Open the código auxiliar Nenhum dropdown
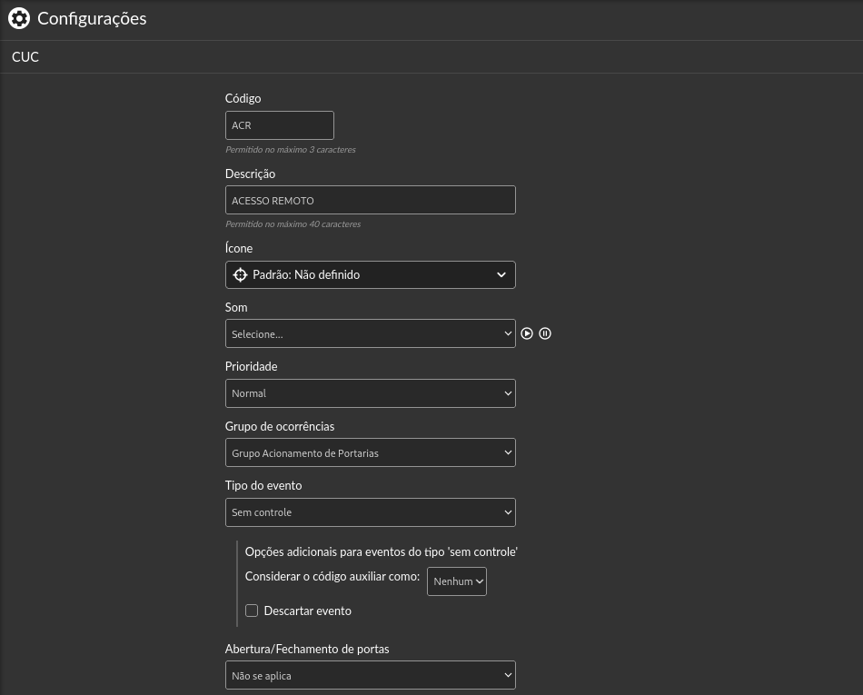This screenshot has width=863, height=695. point(457,581)
